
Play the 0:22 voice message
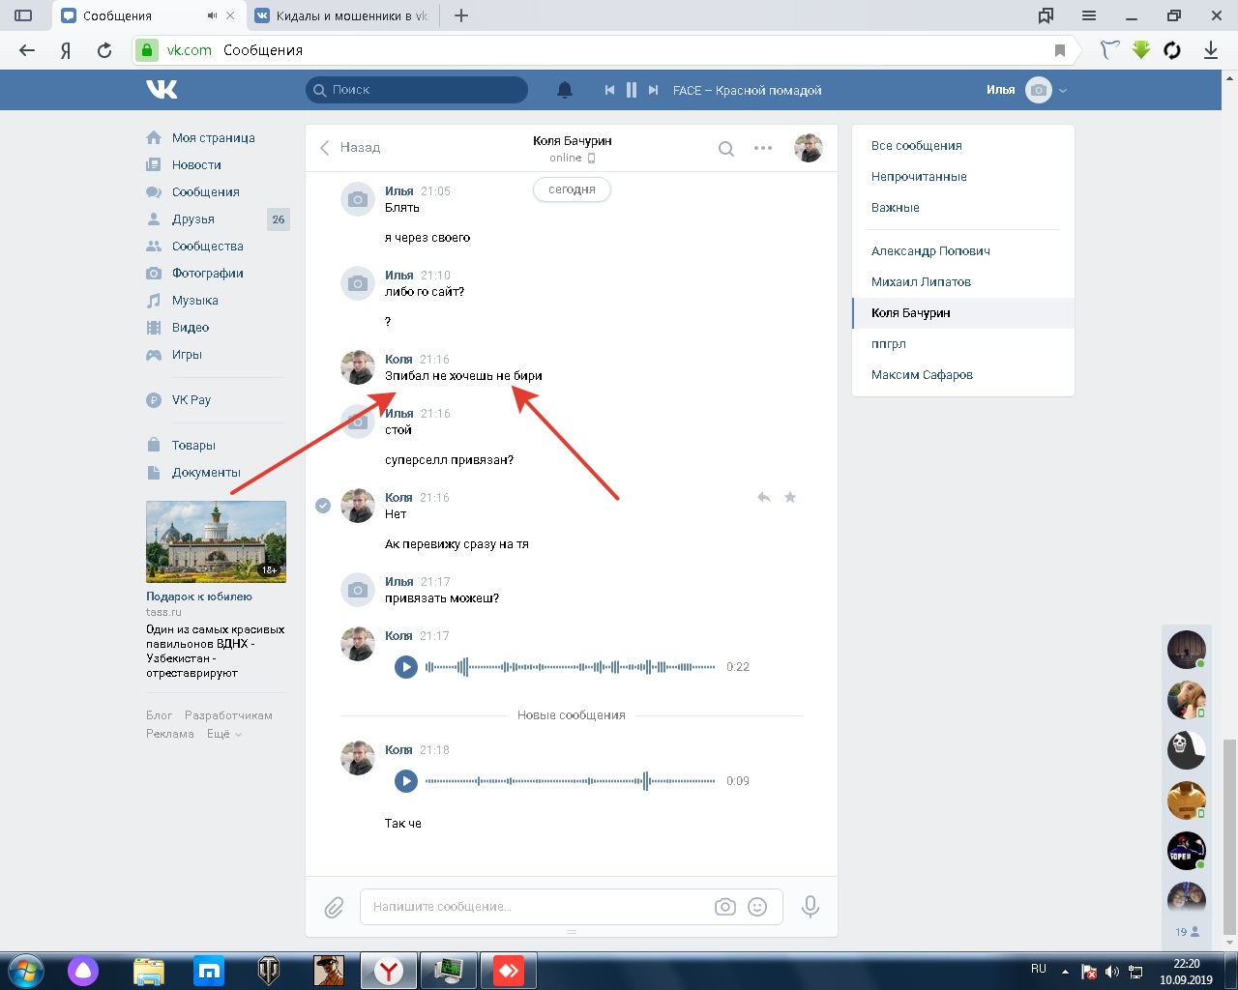(406, 667)
